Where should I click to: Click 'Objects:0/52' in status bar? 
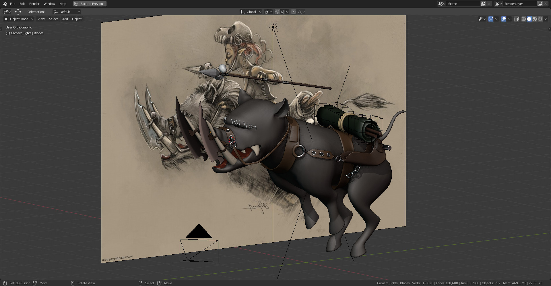pyautogui.click(x=491, y=283)
